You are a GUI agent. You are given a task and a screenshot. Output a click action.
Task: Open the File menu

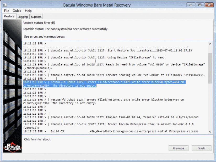pos(7,11)
